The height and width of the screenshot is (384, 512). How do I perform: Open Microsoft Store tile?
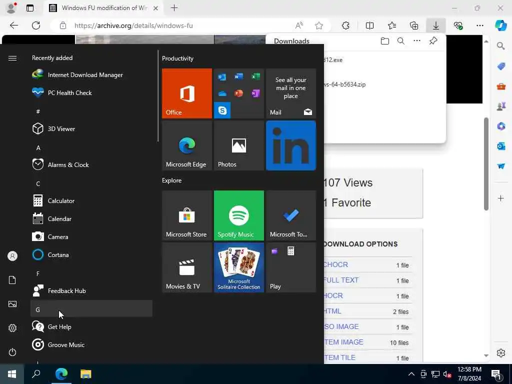click(x=187, y=215)
